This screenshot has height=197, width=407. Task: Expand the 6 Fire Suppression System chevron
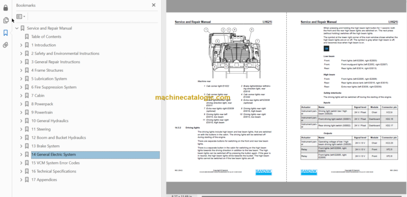pyautogui.click(x=21, y=87)
